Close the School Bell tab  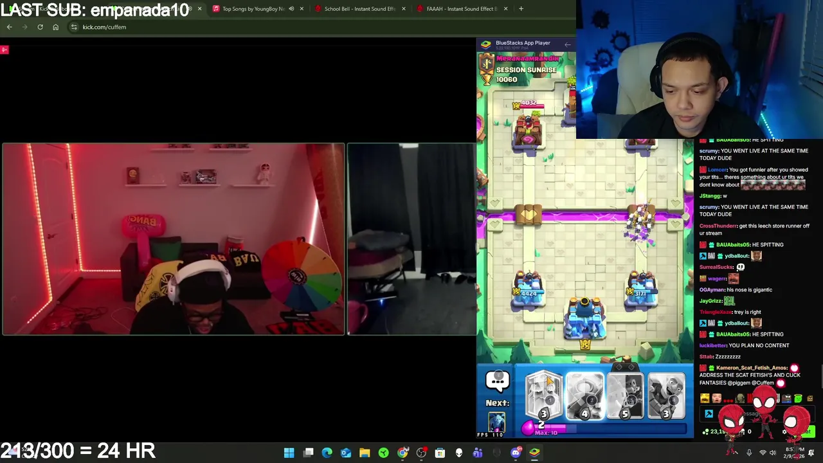click(x=404, y=9)
